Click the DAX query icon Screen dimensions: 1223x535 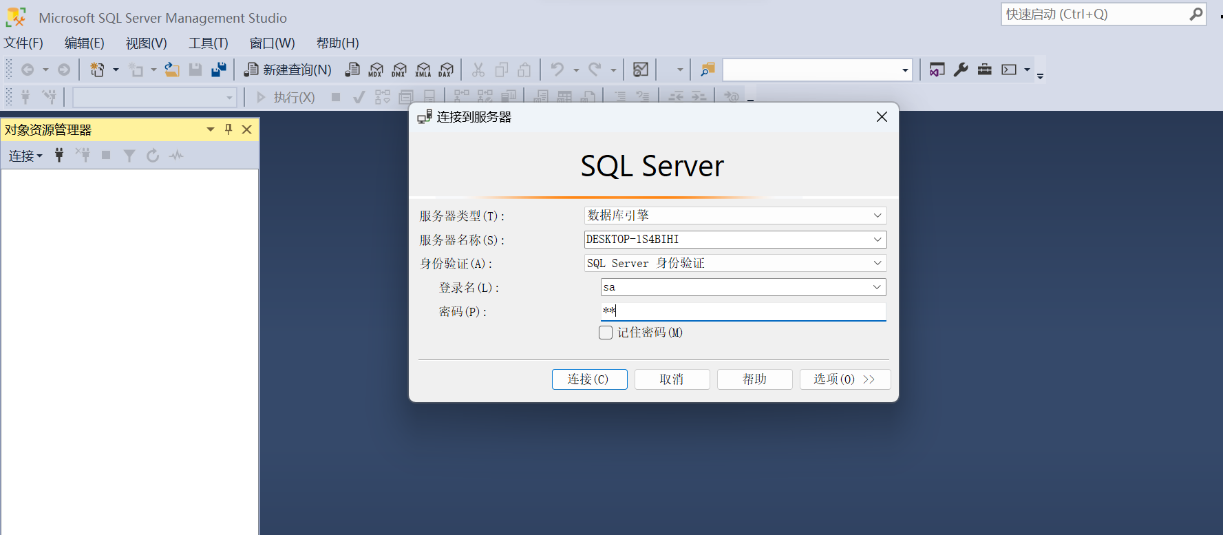[446, 70]
